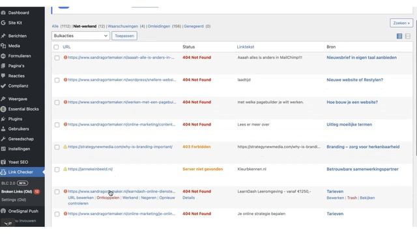Click the Formulieren icon
417x234 pixels.
click(3, 56)
